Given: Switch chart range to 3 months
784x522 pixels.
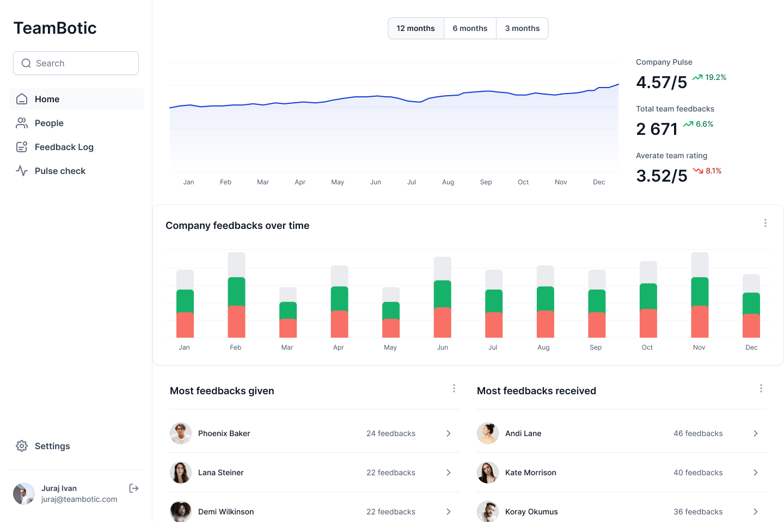Looking at the screenshot, I should click(x=522, y=28).
